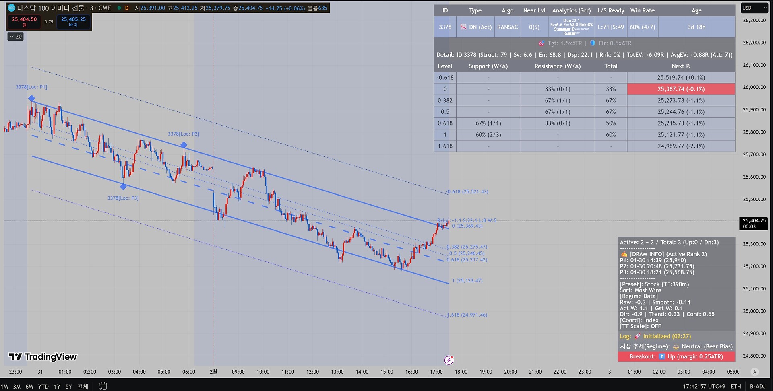Click the TradingView logo
The width and height of the screenshot is (773, 391).
pyautogui.click(x=43, y=357)
